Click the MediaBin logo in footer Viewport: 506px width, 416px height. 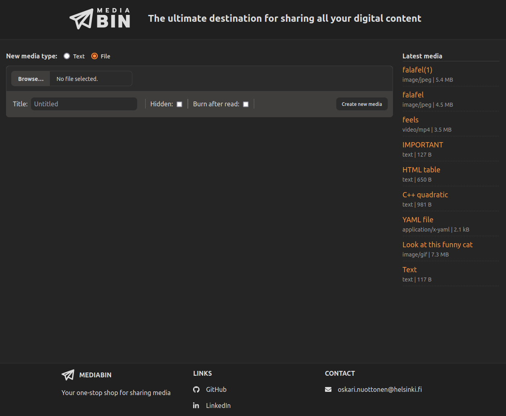pos(68,375)
